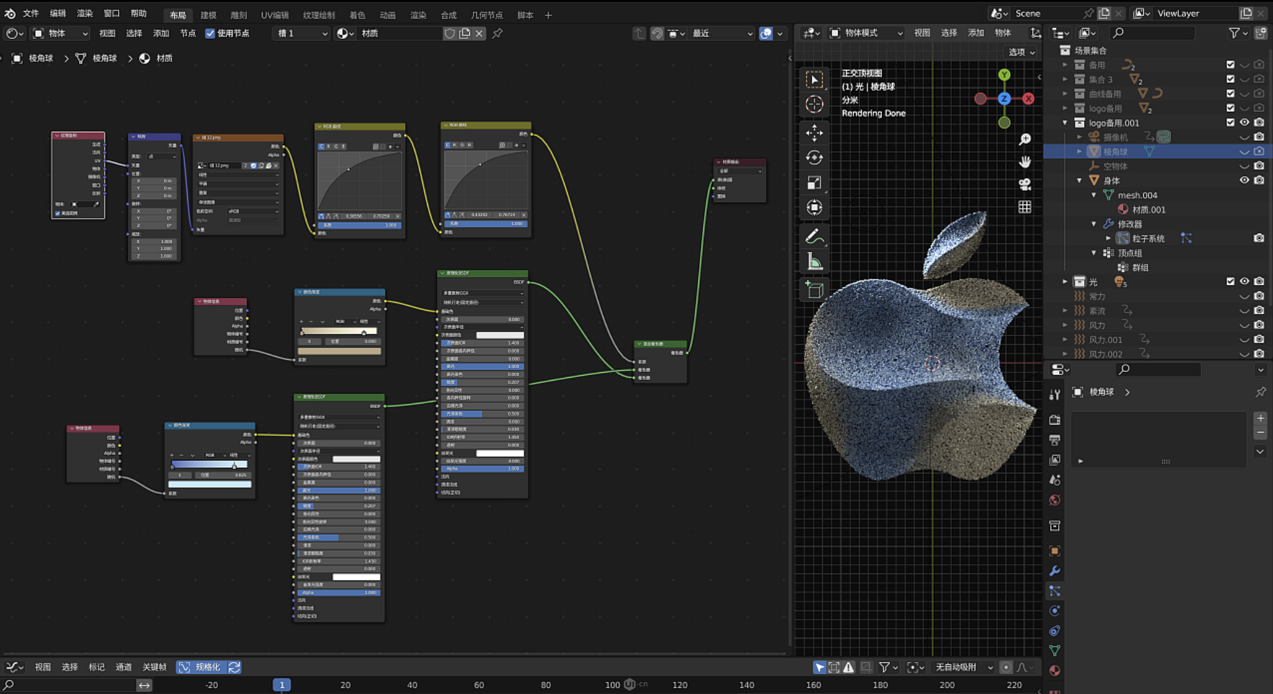This screenshot has width=1273, height=694.
Task: Pick the Measure ruler tool
Action: click(814, 261)
